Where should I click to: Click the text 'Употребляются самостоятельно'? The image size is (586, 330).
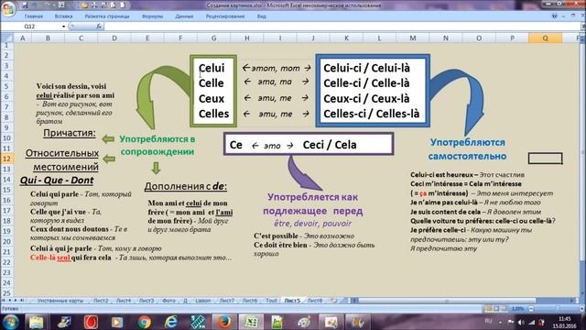coord(467,148)
